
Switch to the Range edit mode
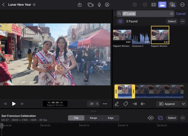click(x=93, y=118)
